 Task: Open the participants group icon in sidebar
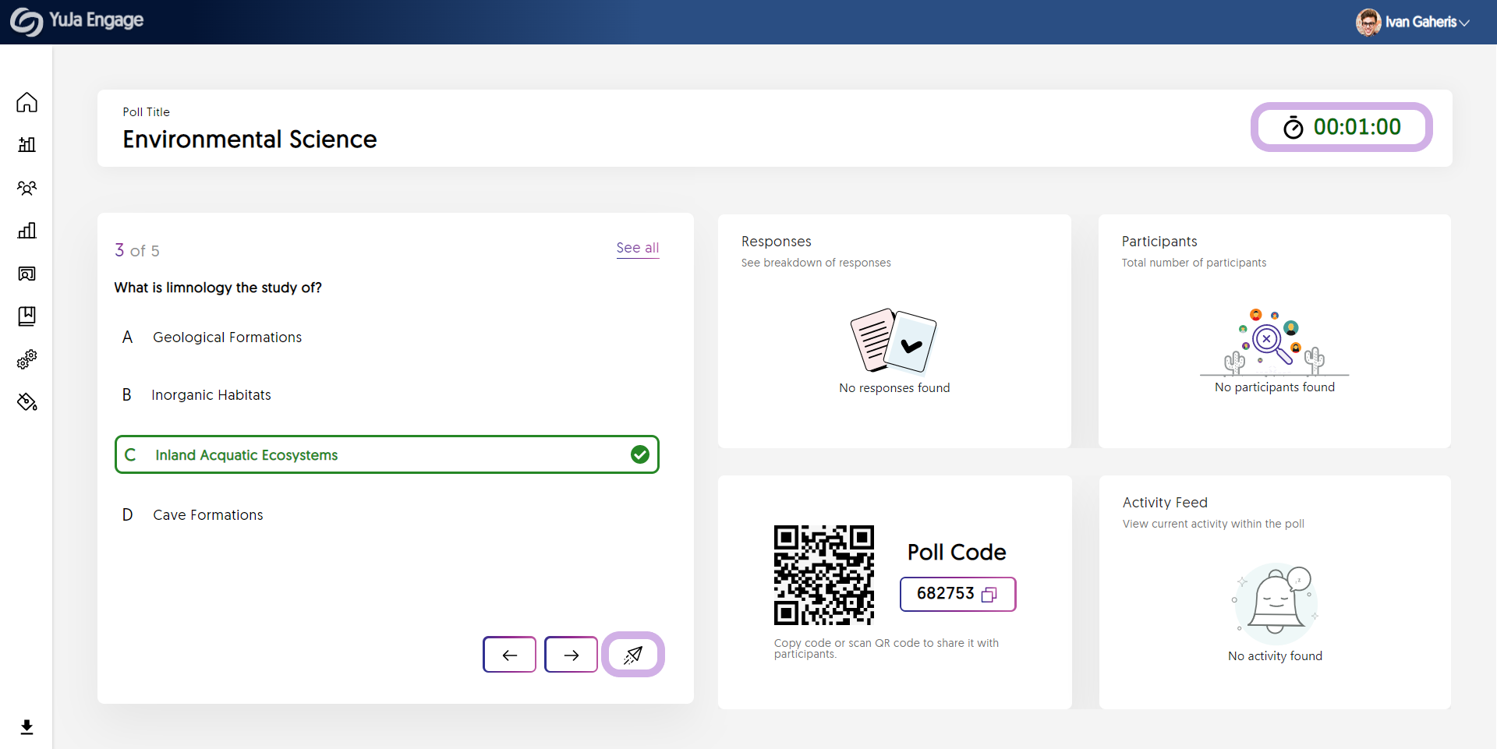(27, 188)
